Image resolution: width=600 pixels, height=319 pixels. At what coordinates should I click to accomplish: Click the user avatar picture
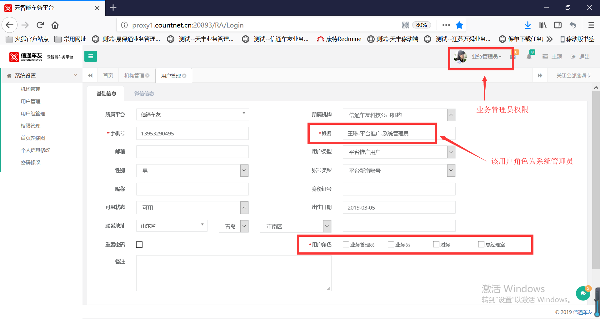click(x=460, y=57)
